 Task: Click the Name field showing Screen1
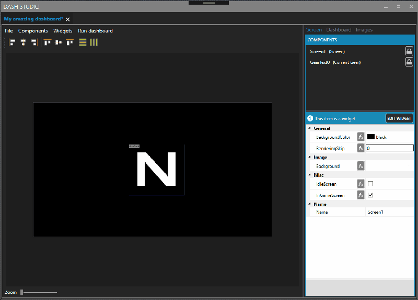[x=389, y=212]
